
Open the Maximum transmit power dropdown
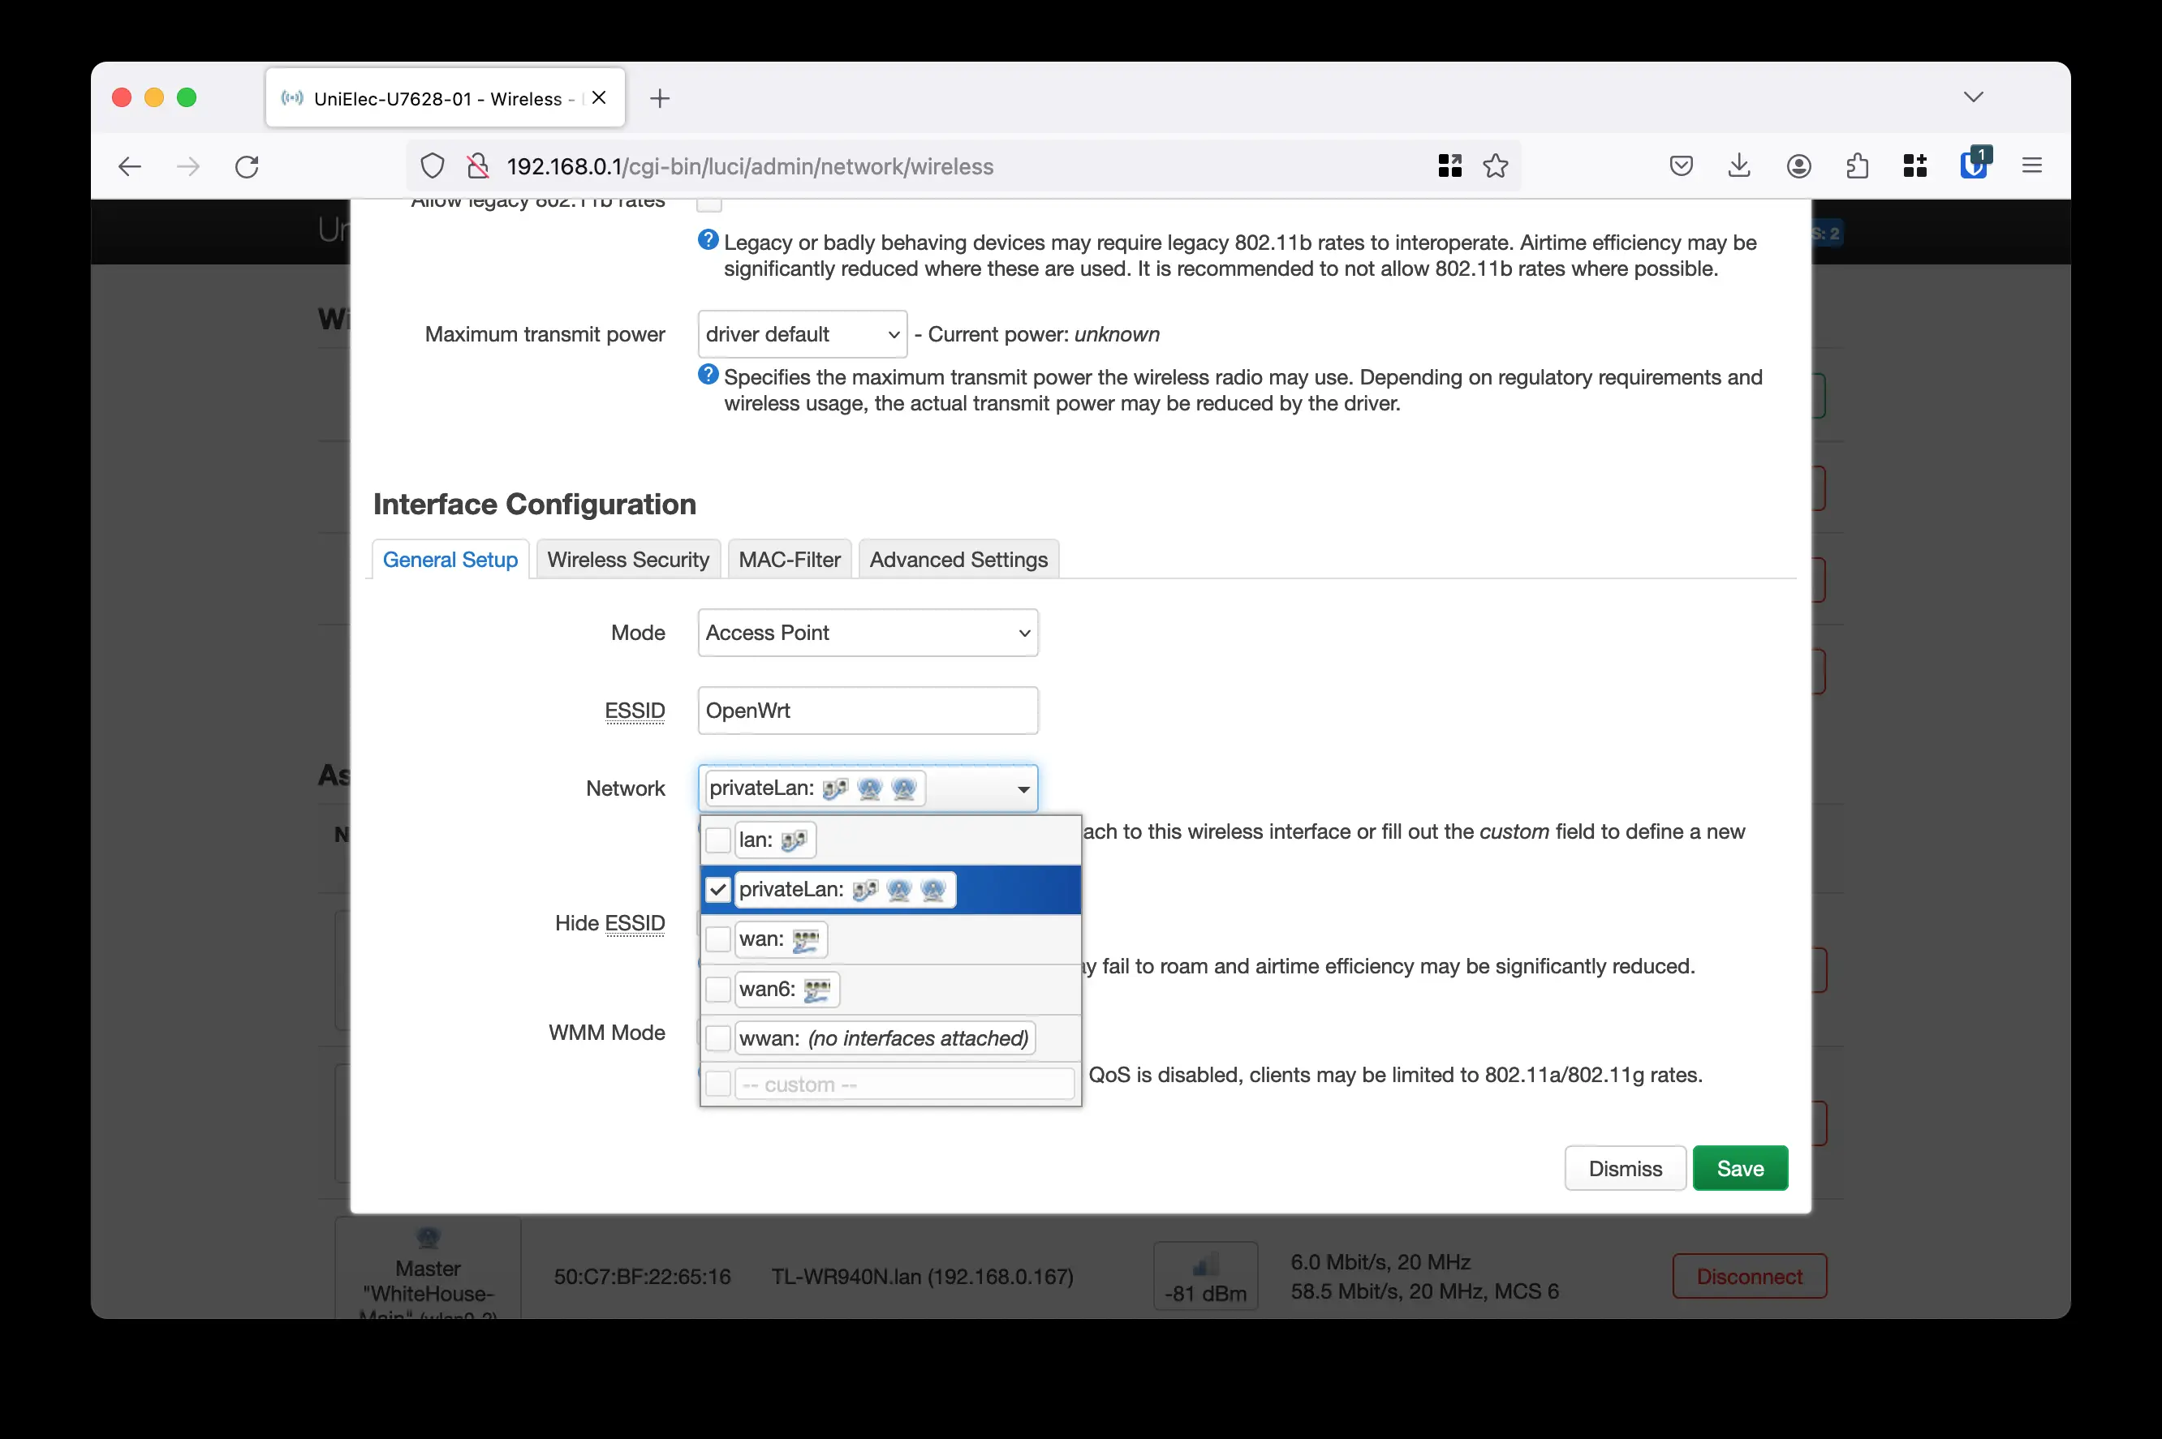pyautogui.click(x=799, y=333)
